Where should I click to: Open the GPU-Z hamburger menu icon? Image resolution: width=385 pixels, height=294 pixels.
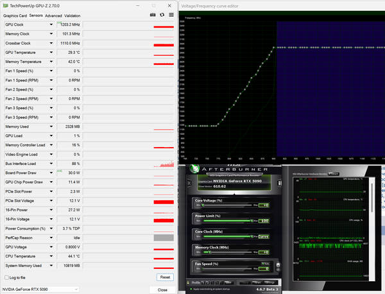click(x=171, y=15)
